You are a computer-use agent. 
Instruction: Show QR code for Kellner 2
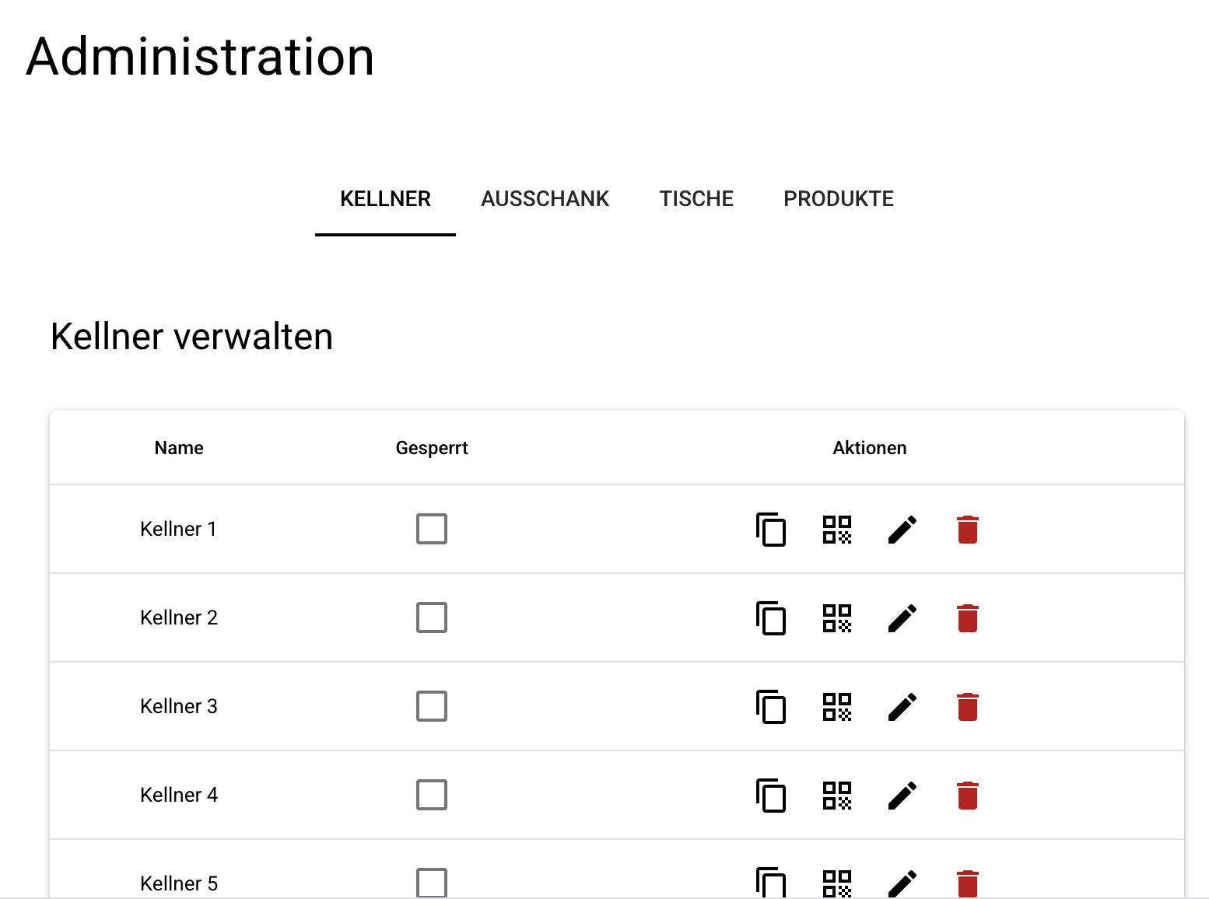click(837, 618)
